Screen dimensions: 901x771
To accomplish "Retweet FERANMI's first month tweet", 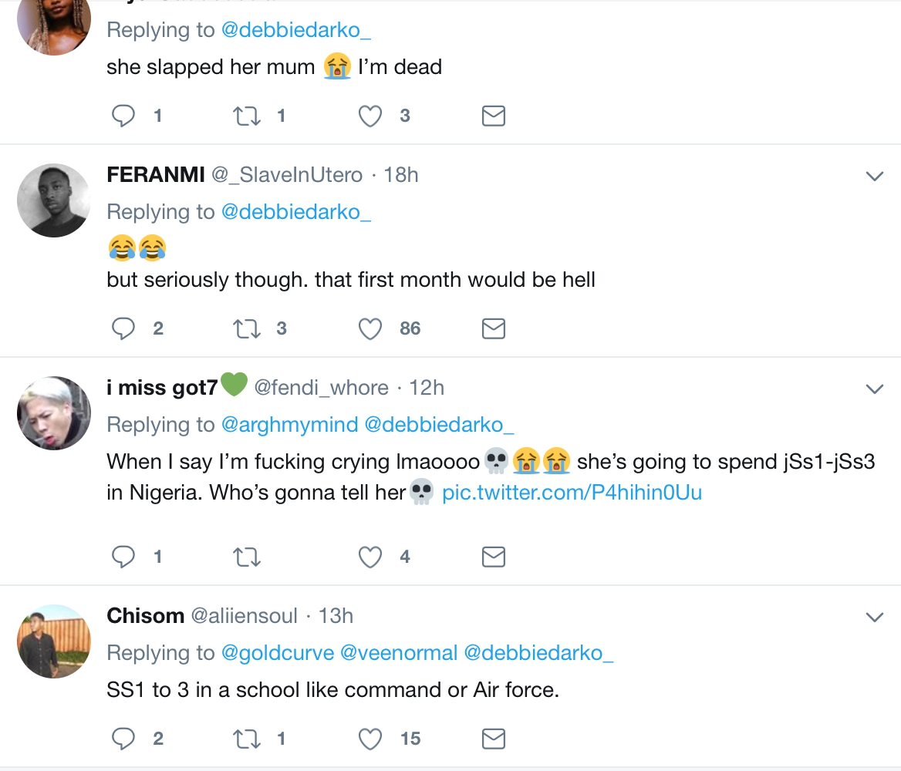I will (247, 329).
